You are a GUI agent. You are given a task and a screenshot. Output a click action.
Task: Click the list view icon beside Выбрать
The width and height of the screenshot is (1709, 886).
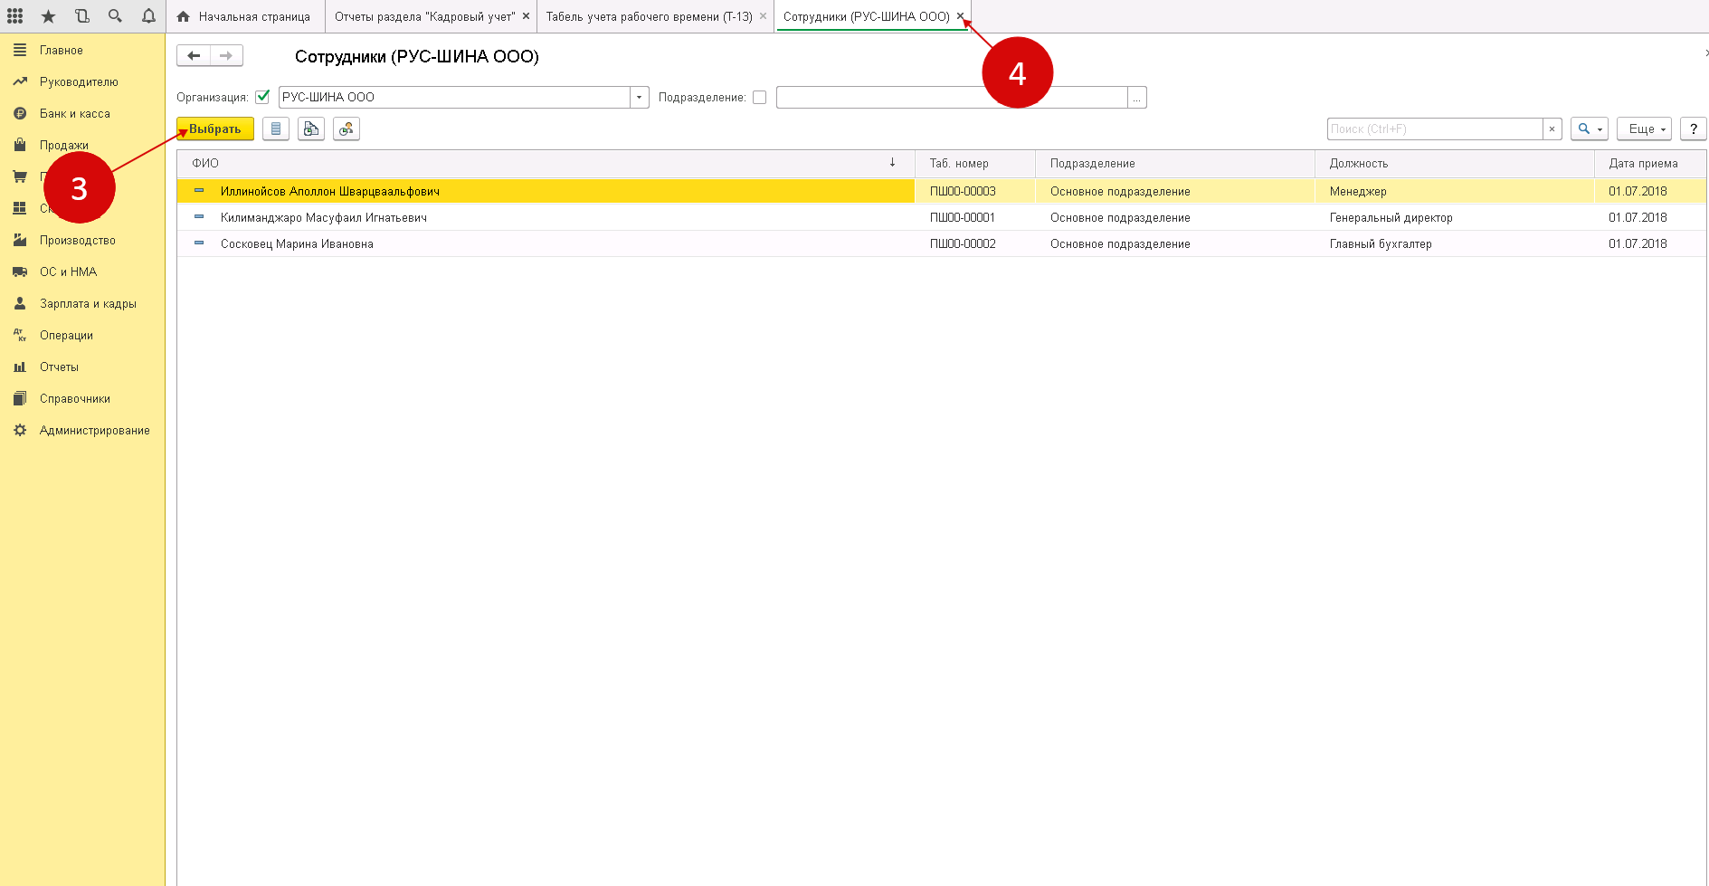click(276, 129)
